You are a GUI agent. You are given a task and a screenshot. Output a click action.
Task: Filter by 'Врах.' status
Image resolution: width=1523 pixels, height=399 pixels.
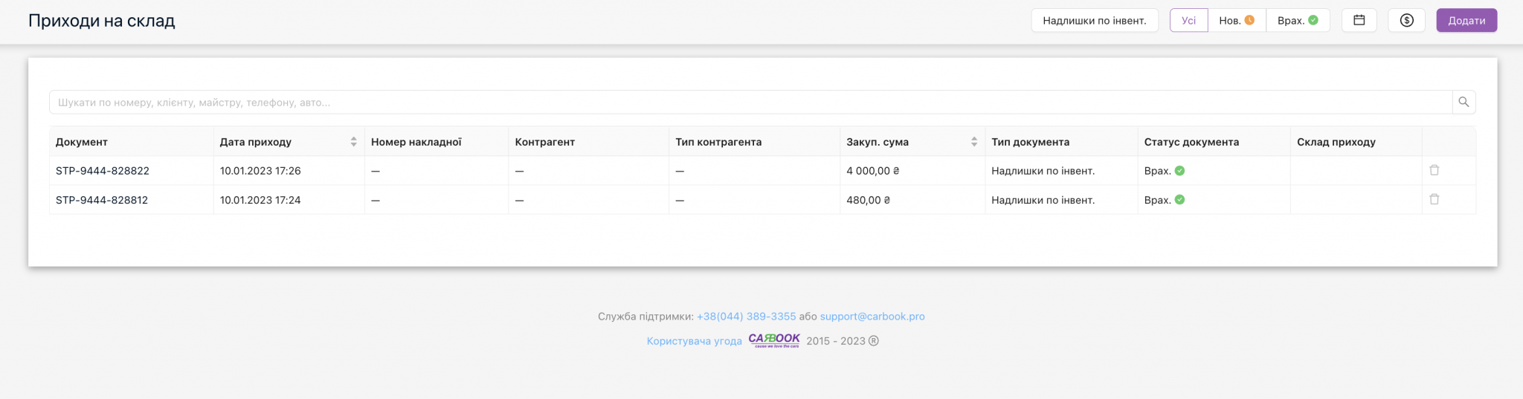[x=1297, y=21]
